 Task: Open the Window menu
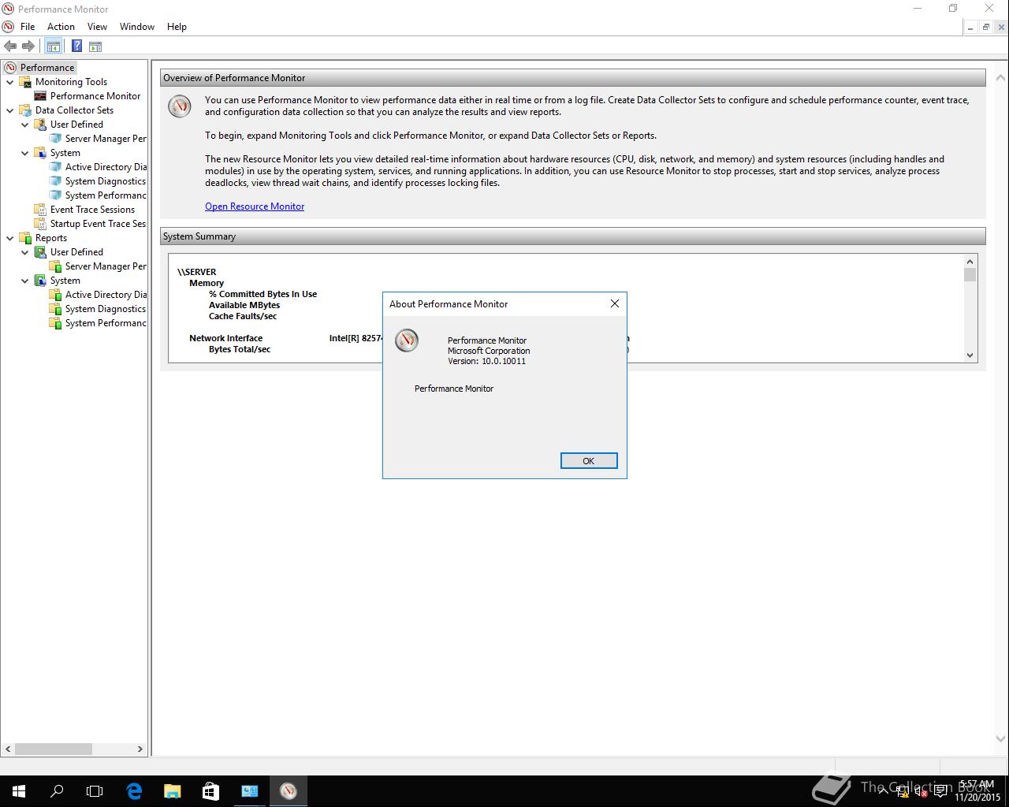click(x=137, y=27)
